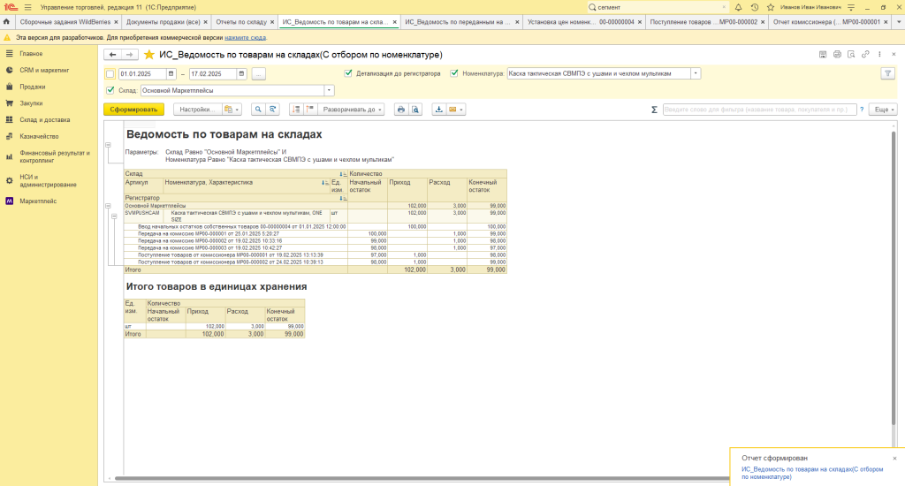The width and height of the screenshot is (905, 486).
Task: Click the horizontal scrollbar at report bottom
Action: click(422, 479)
